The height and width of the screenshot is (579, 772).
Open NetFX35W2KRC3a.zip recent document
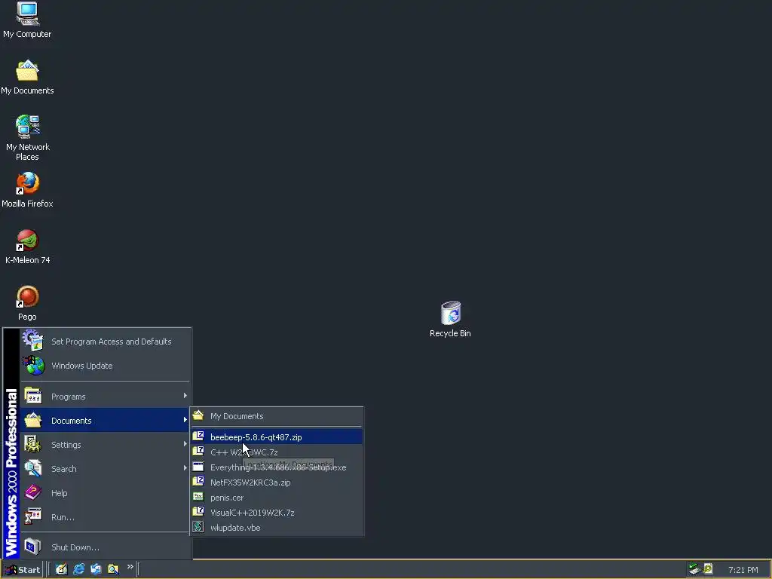pos(277,482)
